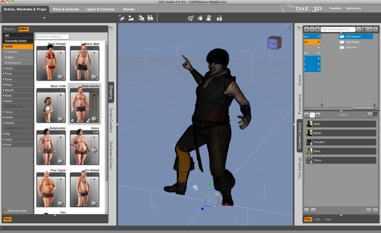Click the sun and landscape toolbar icon
Image resolution: width=381 pixels, height=233 pixels.
131,18
